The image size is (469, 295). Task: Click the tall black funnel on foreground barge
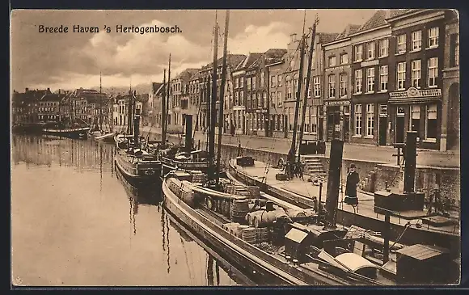click(x=334, y=183)
